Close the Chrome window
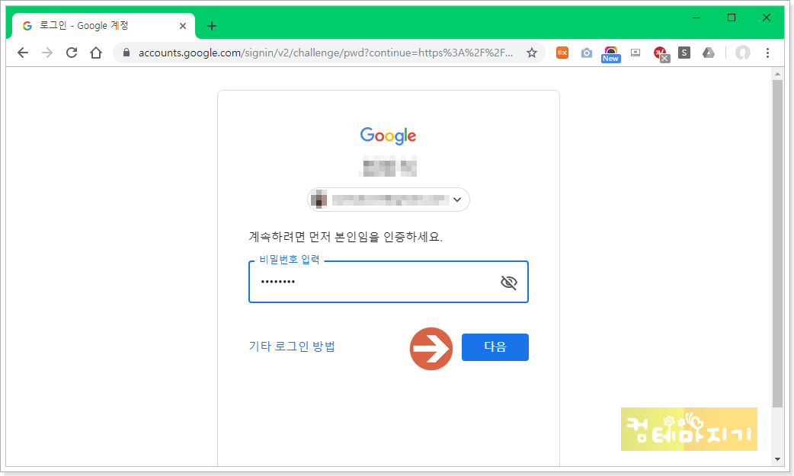This screenshot has width=794, height=476. click(766, 18)
